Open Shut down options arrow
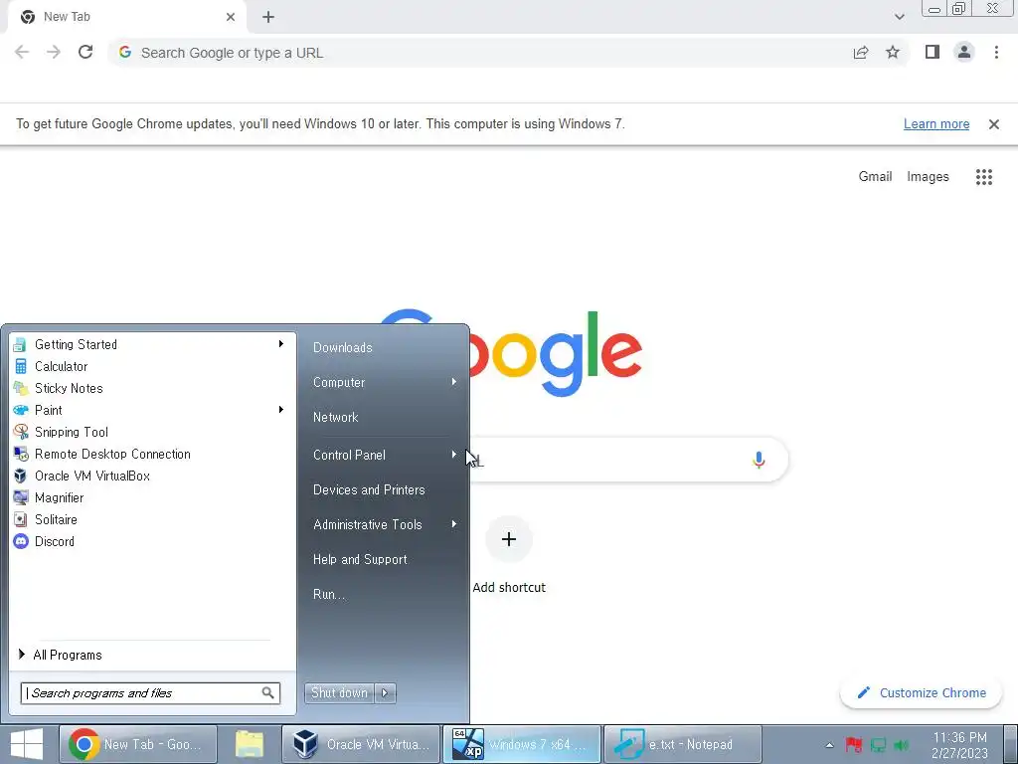 coord(385,693)
